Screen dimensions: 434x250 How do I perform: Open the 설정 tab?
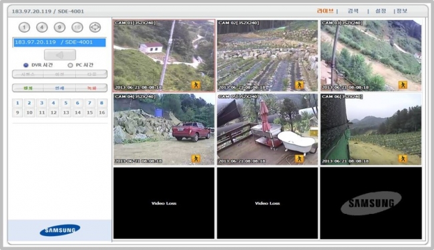click(381, 11)
